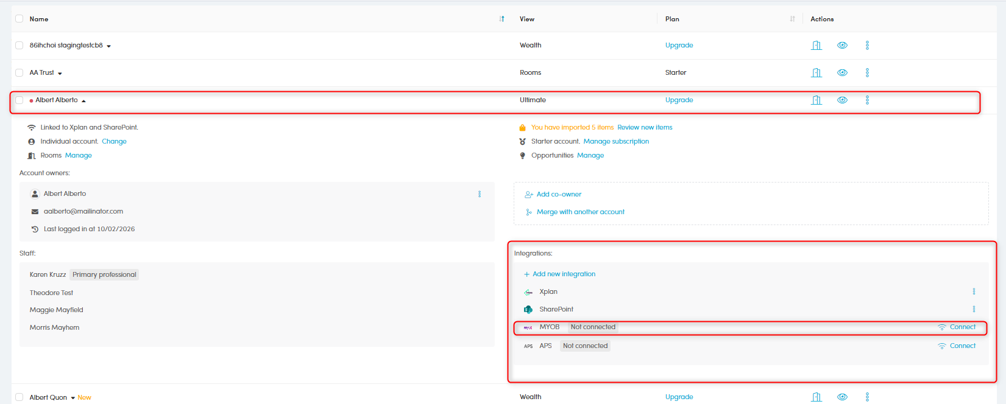Click Merge with another account
Viewport: 1006px width, 404px height.
coord(580,212)
